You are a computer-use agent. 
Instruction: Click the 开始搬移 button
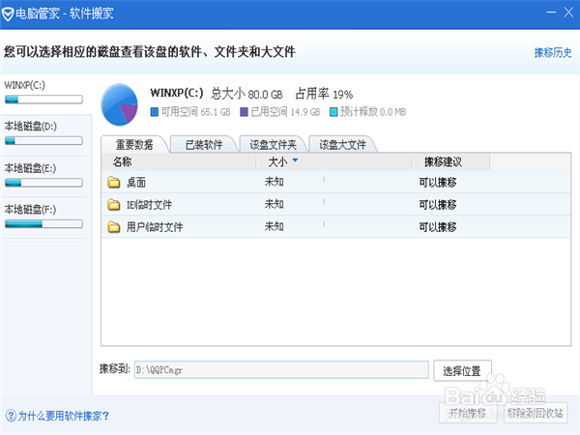[x=468, y=413]
